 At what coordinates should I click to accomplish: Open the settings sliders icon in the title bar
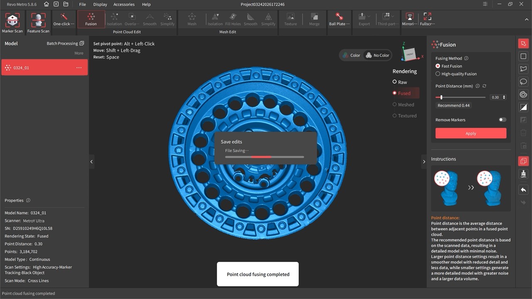click(x=485, y=4)
